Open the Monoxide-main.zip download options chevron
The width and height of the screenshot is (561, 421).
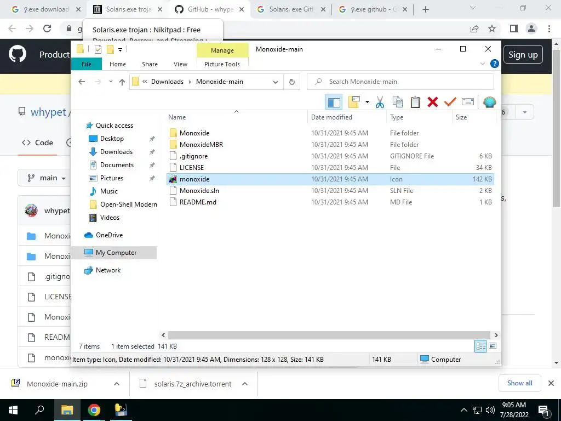tap(117, 384)
